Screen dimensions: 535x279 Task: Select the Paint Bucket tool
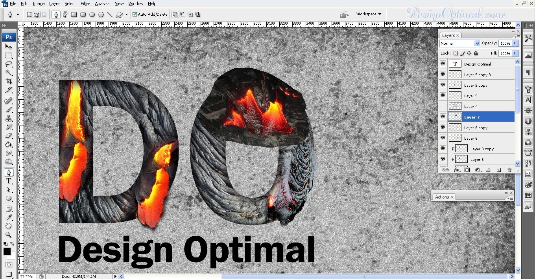tap(9, 144)
